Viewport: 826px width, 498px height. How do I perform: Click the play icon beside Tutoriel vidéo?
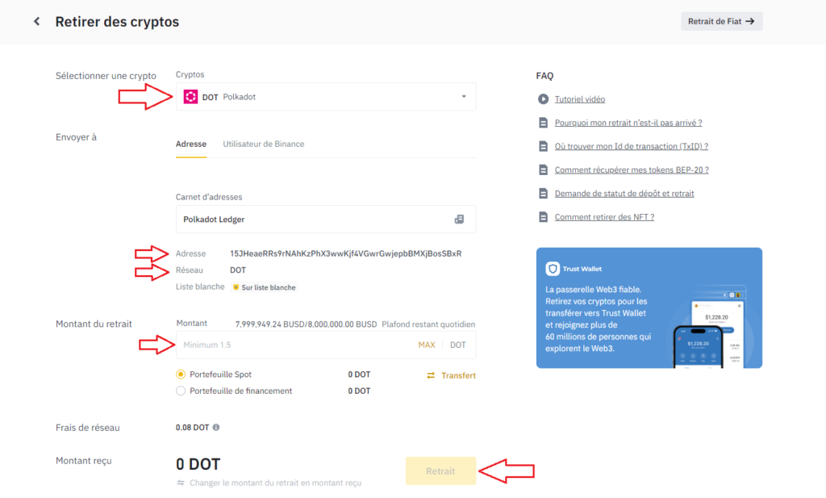pyautogui.click(x=541, y=98)
